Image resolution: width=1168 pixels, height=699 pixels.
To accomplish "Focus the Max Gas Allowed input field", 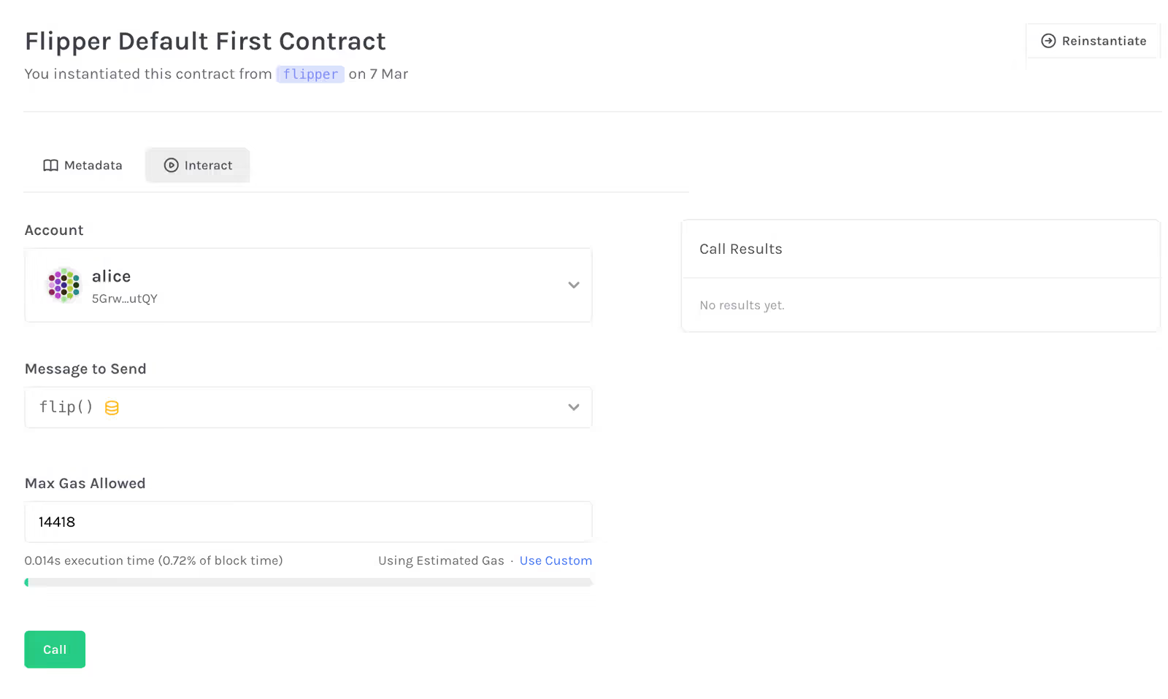I will 308,522.
